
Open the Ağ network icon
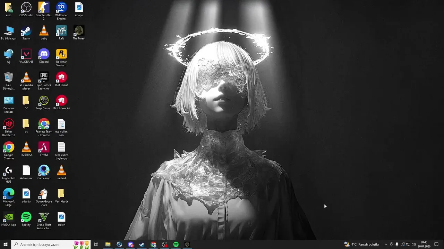9,56
